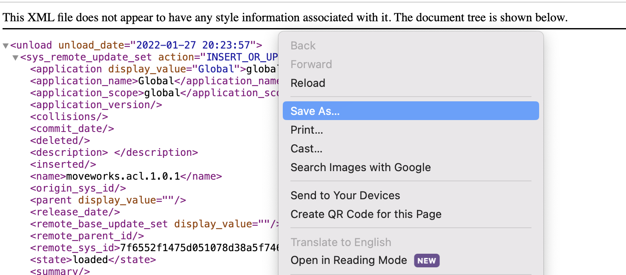Collapse the unload root XML node
This screenshot has height=275, width=626.
[x=6, y=46]
